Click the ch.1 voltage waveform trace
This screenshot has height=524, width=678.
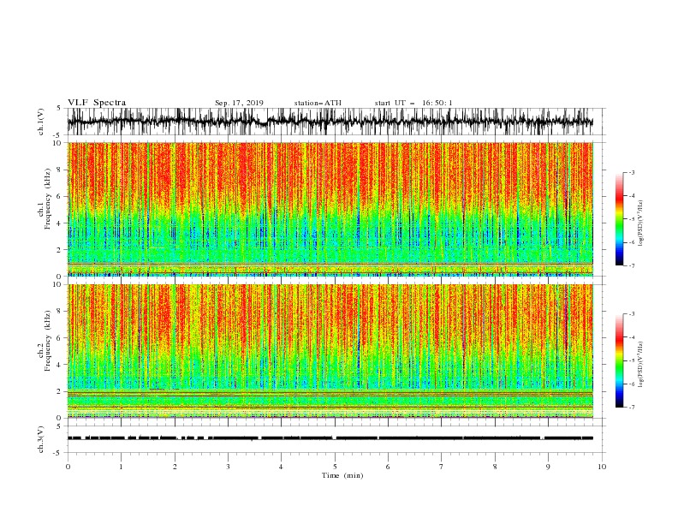(x=330, y=122)
